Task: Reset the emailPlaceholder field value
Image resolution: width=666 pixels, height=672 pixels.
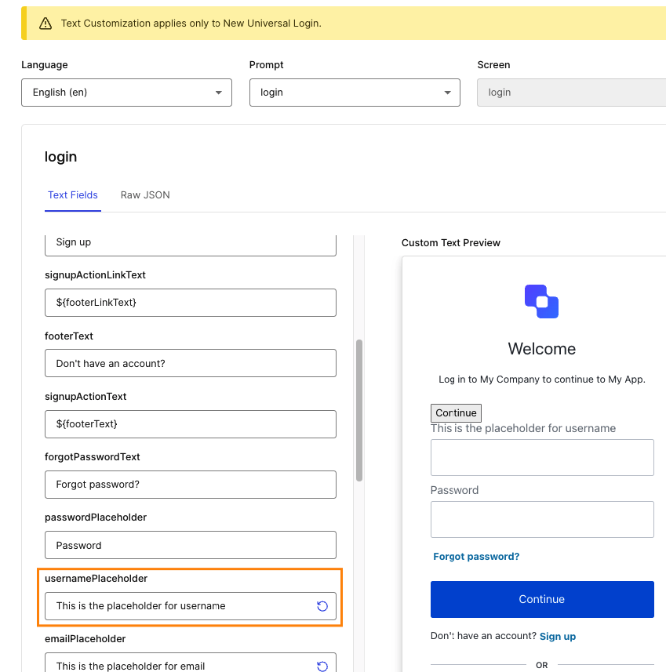Action: point(322,666)
